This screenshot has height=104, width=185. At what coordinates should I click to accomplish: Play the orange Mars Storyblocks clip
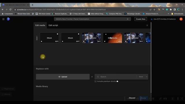105,41
